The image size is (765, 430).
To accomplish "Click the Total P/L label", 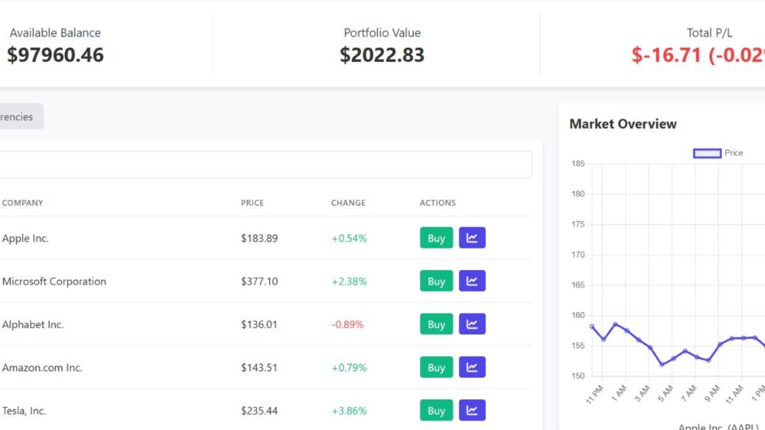I will point(710,33).
